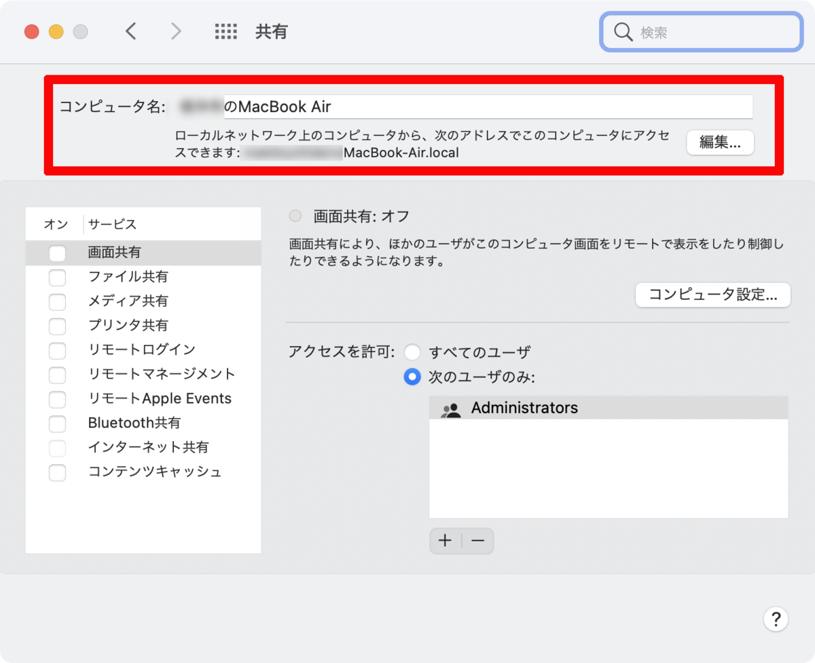Show all preferences grid icon
815x663 pixels.
click(x=225, y=31)
